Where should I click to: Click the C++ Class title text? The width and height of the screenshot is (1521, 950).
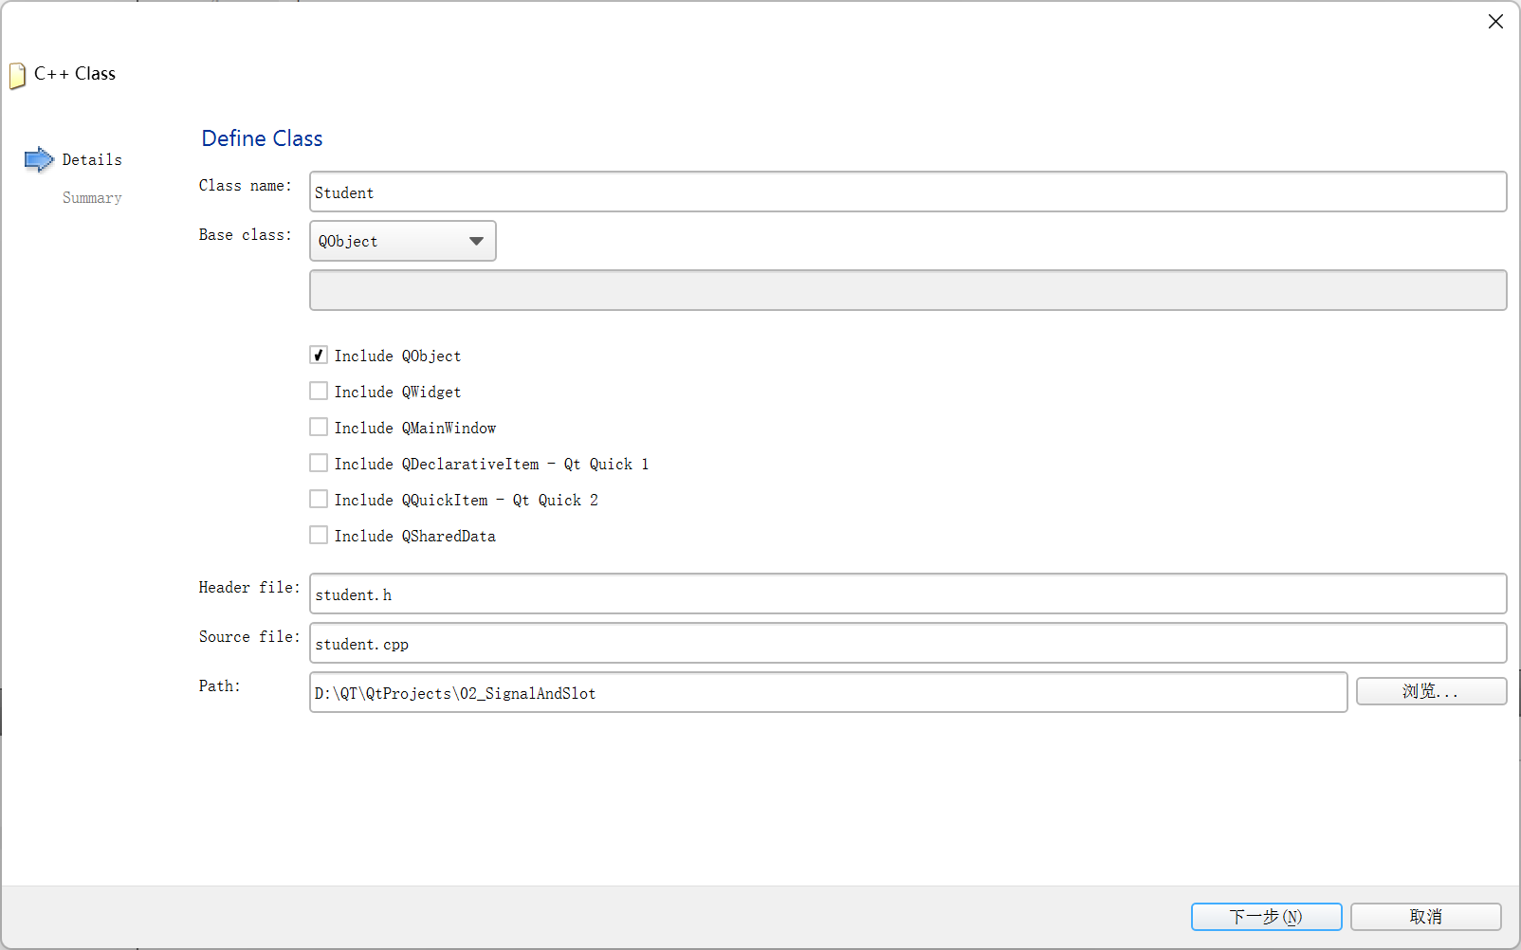pyautogui.click(x=75, y=74)
